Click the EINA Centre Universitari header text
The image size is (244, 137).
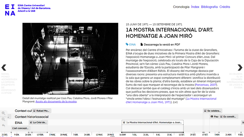tap(34, 8)
